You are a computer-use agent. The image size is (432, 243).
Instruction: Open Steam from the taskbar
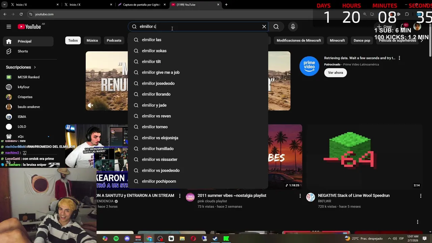[x=215, y=239]
